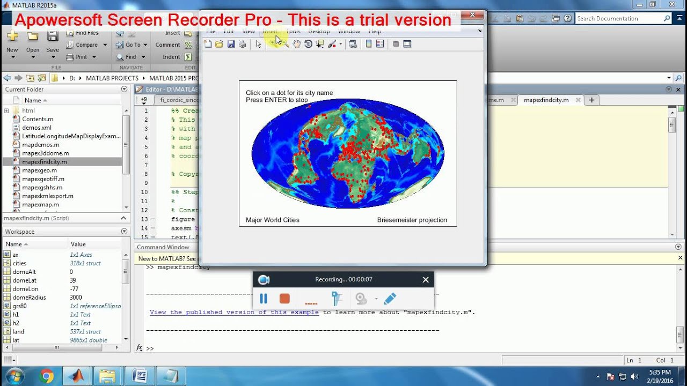Click Browse for folder icon
Viewport: 687px width, 386px height.
pos(42,78)
